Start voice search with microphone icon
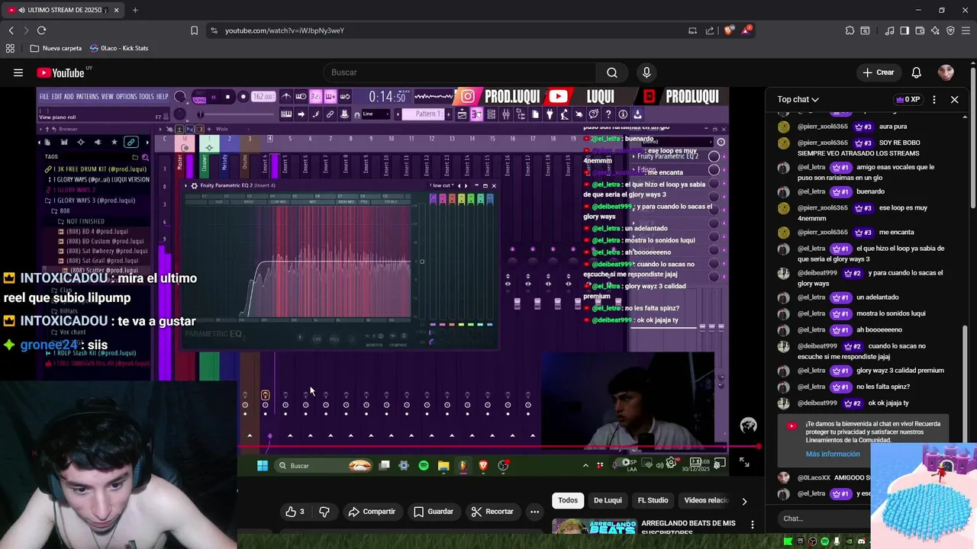Screen dimensions: 977x549 click(x=646, y=72)
